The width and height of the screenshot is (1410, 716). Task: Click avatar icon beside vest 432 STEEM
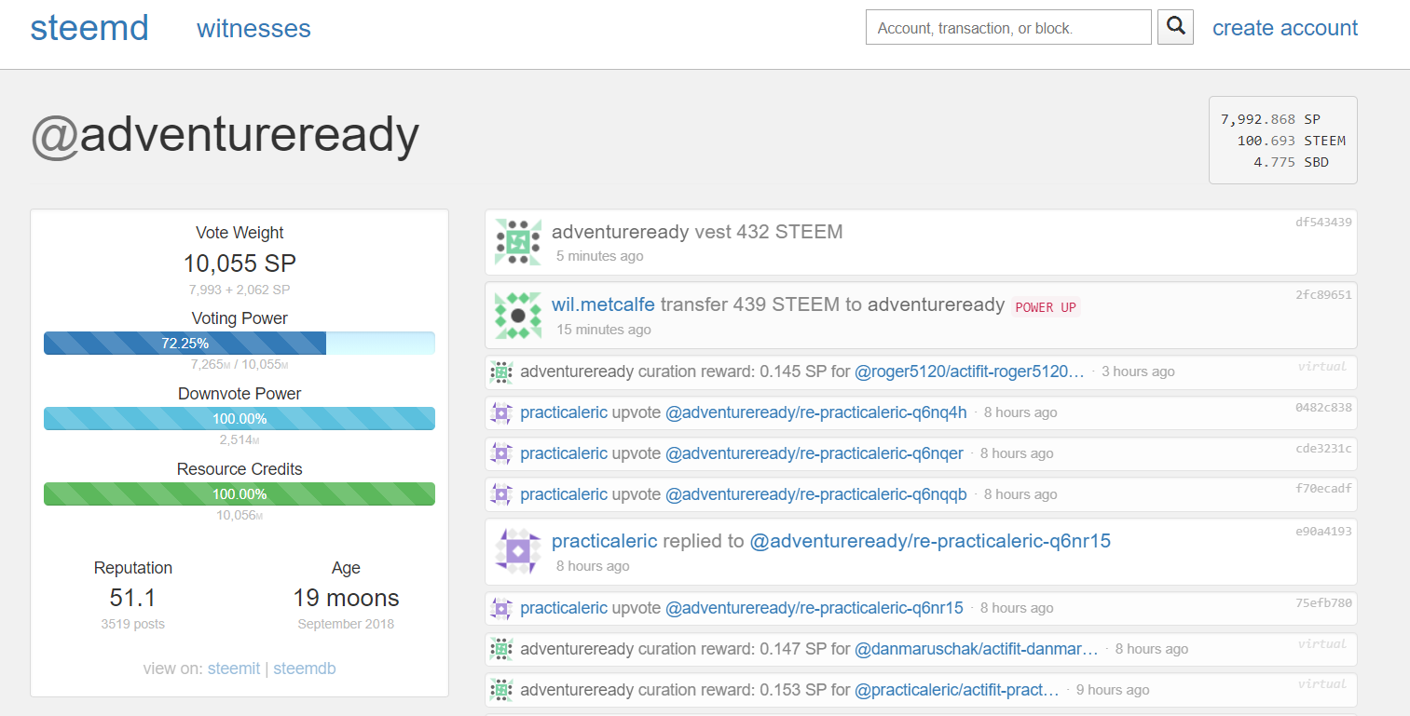pyautogui.click(x=518, y=242)
